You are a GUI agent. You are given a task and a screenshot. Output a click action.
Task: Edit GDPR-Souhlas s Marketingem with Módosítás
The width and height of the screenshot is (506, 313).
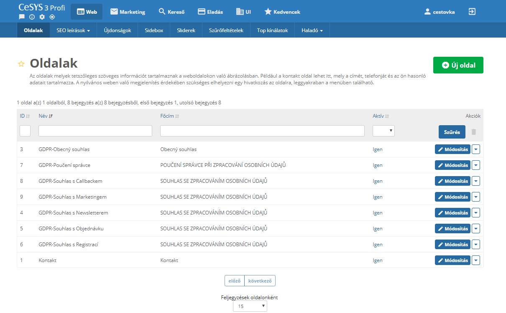point(452,197)
